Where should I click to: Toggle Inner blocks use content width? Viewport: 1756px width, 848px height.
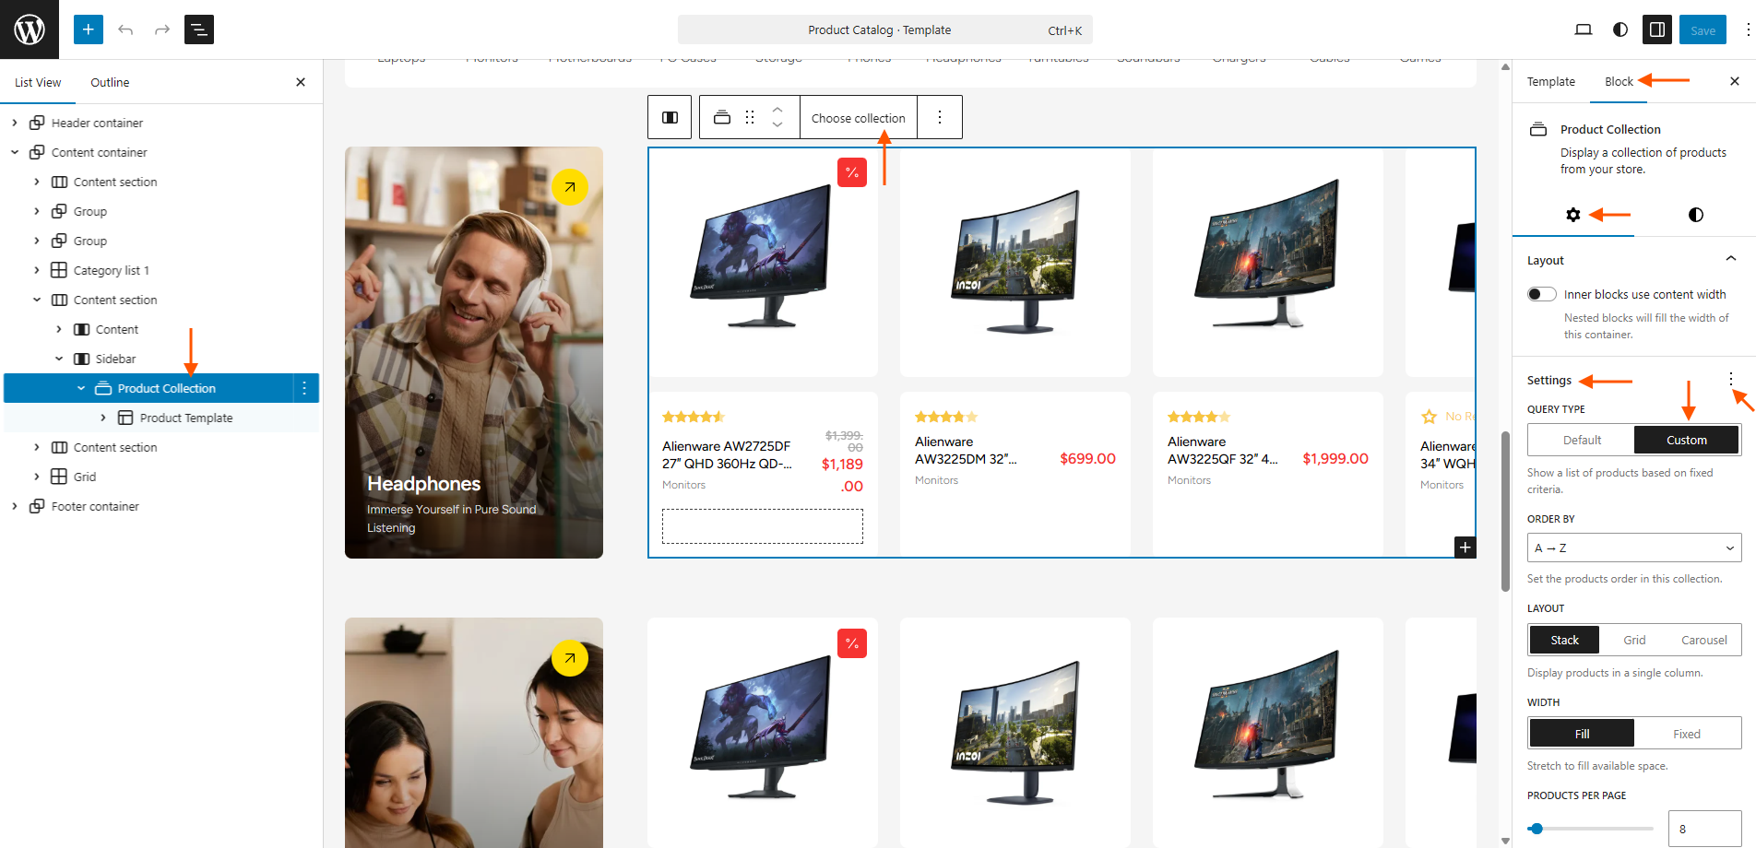click(1541, 294)
